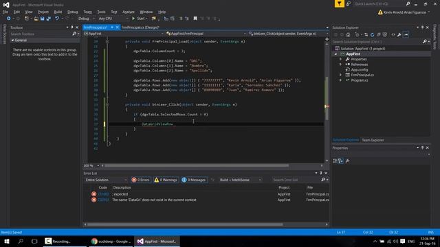Open the File menu

coord(5,12)
